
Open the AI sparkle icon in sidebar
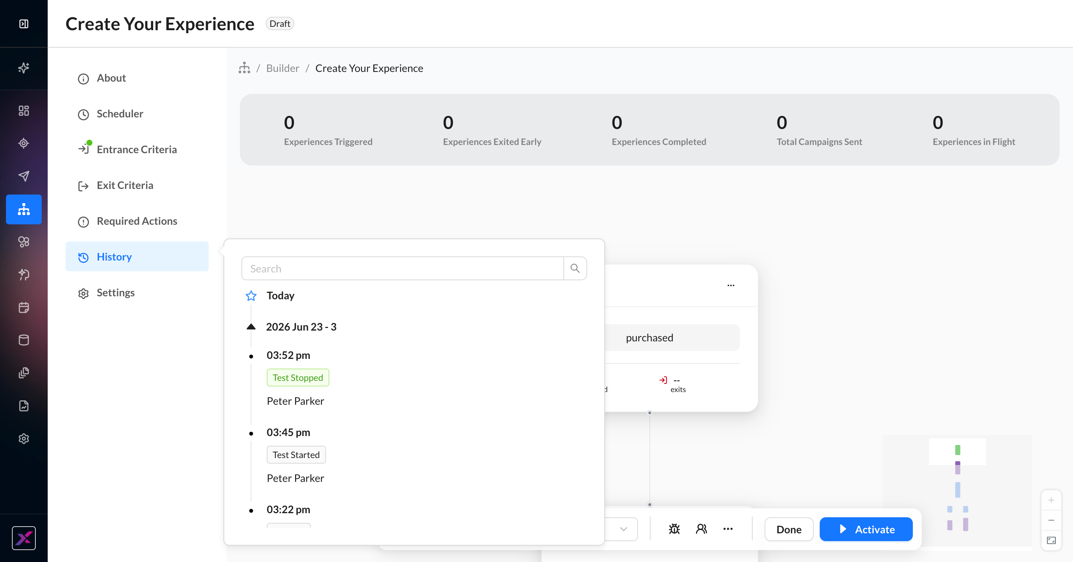pos(24,67)
